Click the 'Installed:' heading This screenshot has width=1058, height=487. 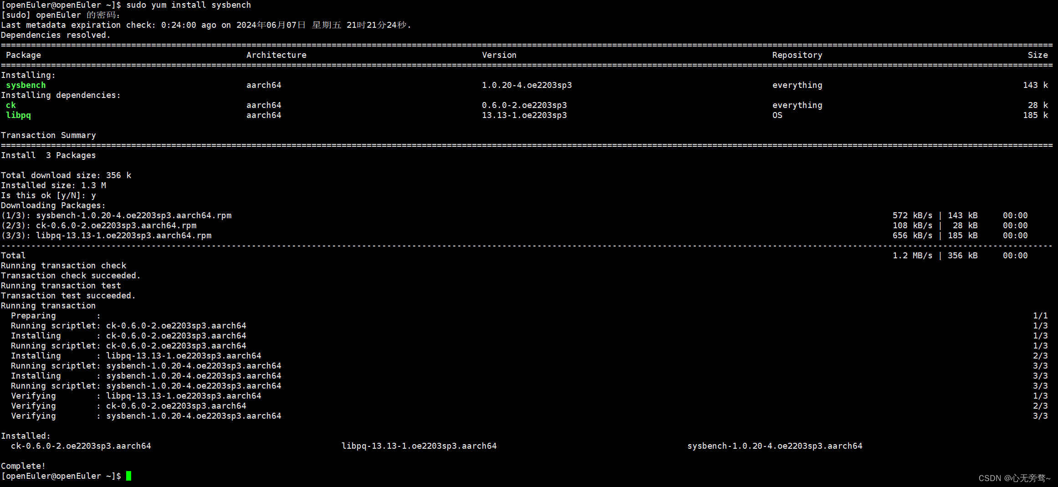(26, 436)
